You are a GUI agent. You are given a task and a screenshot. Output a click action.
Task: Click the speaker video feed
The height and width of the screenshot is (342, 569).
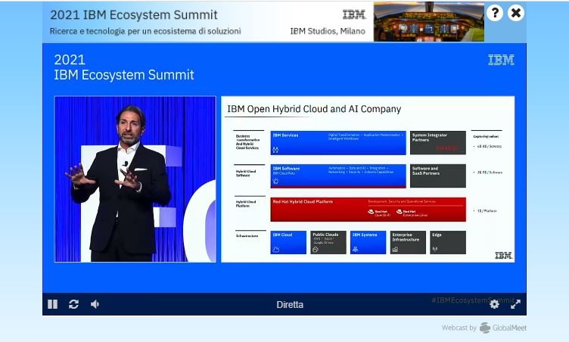click(x=135, y=179)
